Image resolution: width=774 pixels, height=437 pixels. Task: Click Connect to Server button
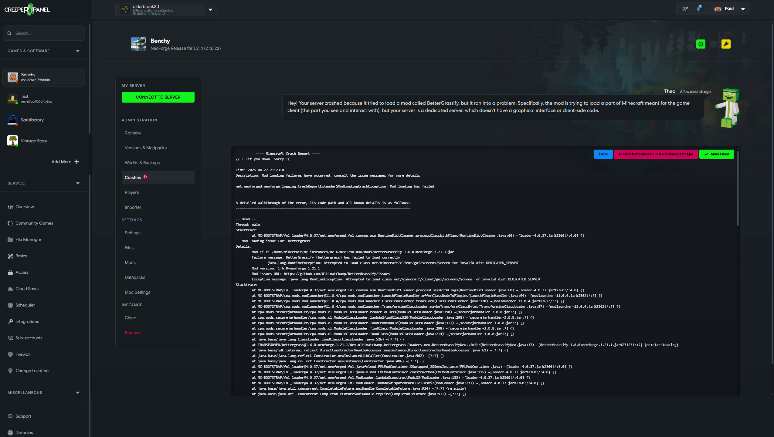click(x=158, y=97)
